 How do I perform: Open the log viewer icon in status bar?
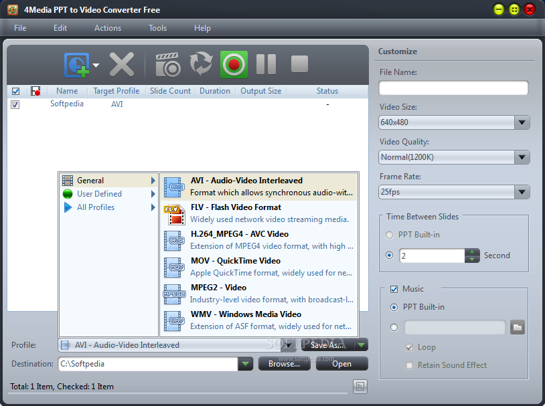tap(360, 386)
